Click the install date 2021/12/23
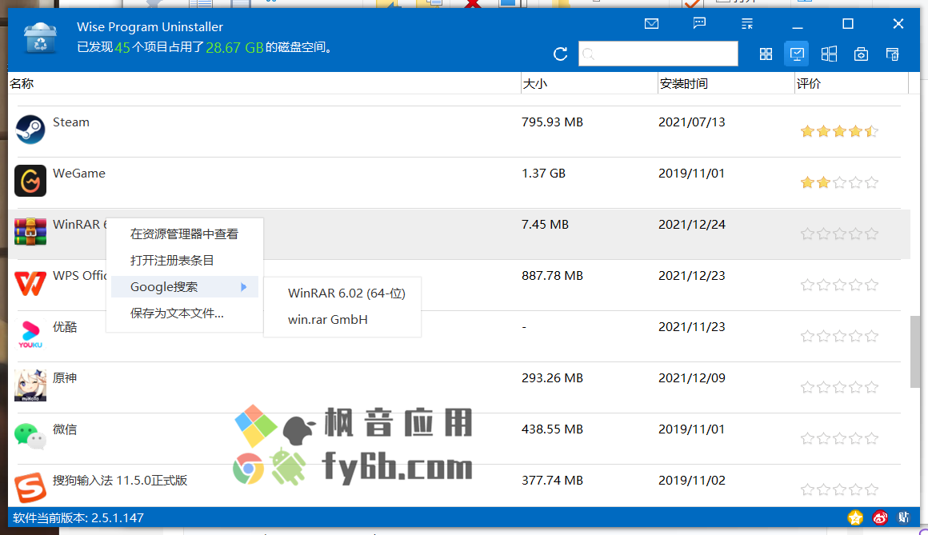 point(692,276)
